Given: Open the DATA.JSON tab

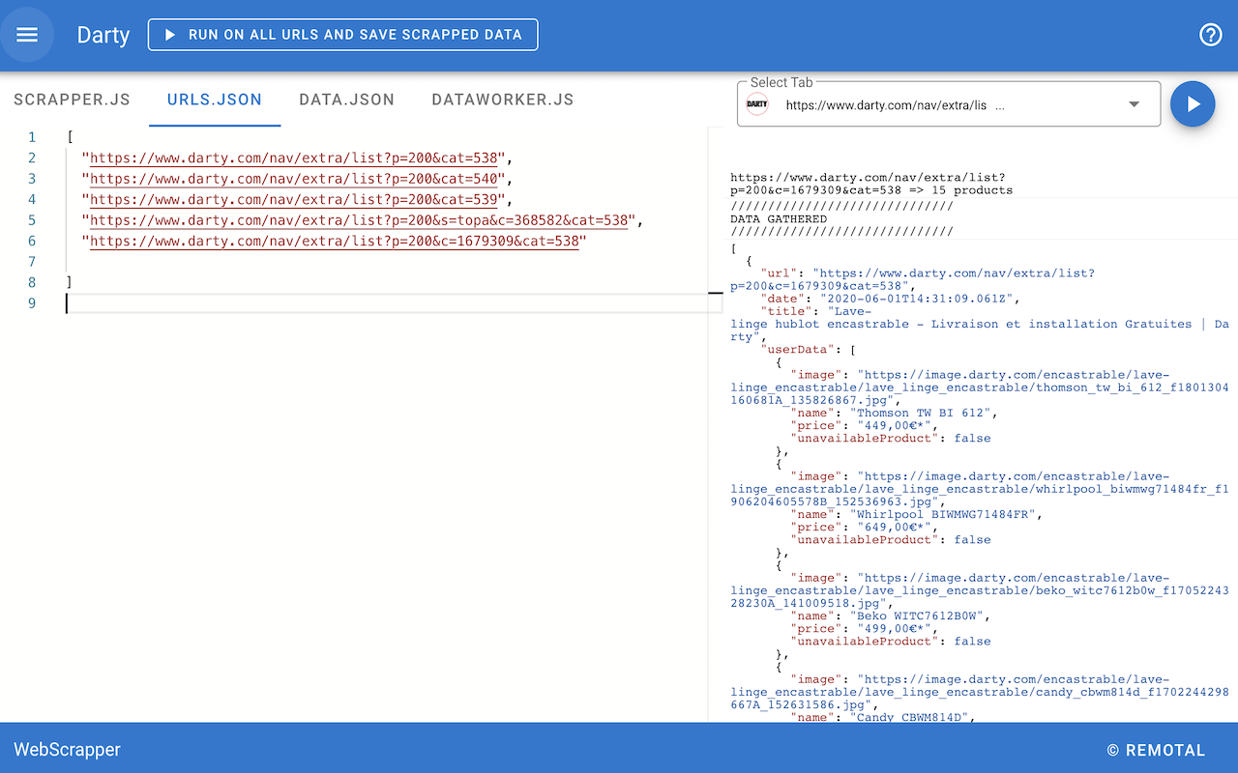Looking at the screenshot, I should click(346, 100).
